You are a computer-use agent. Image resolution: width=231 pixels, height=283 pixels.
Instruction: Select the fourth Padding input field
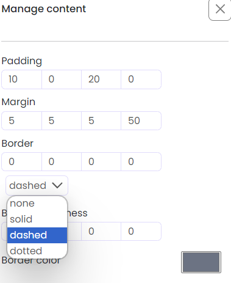click(x=141, y=79)
